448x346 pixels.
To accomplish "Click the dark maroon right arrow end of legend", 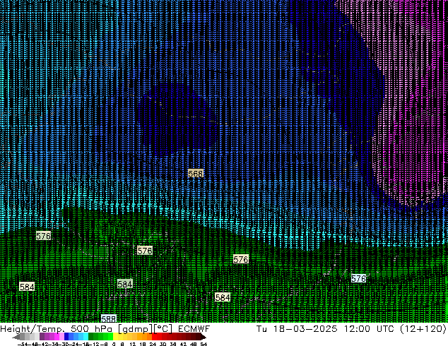I will 204,337.
